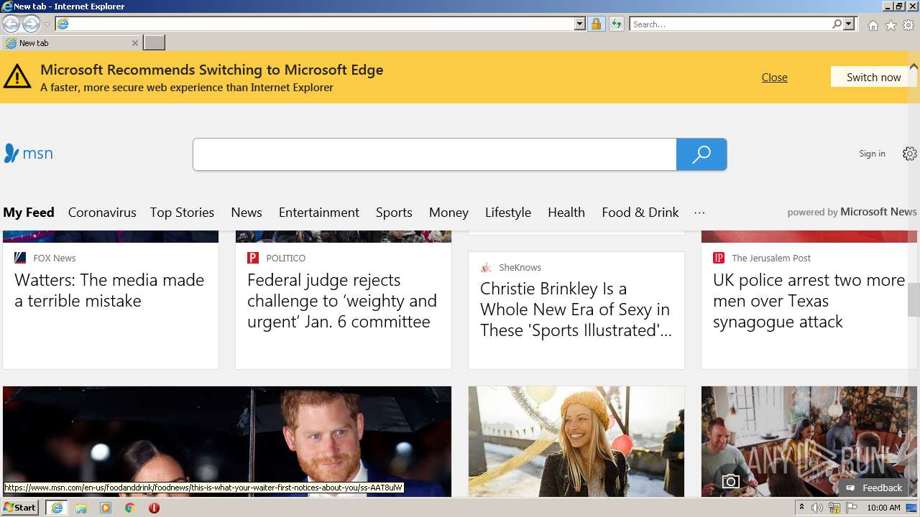Open the Sports section
This screenshot has width=920, height=517.
[394, 213]
